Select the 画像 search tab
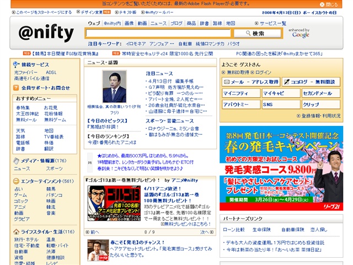This screenshot has width=353, height=265. click(x=129, y=23)
